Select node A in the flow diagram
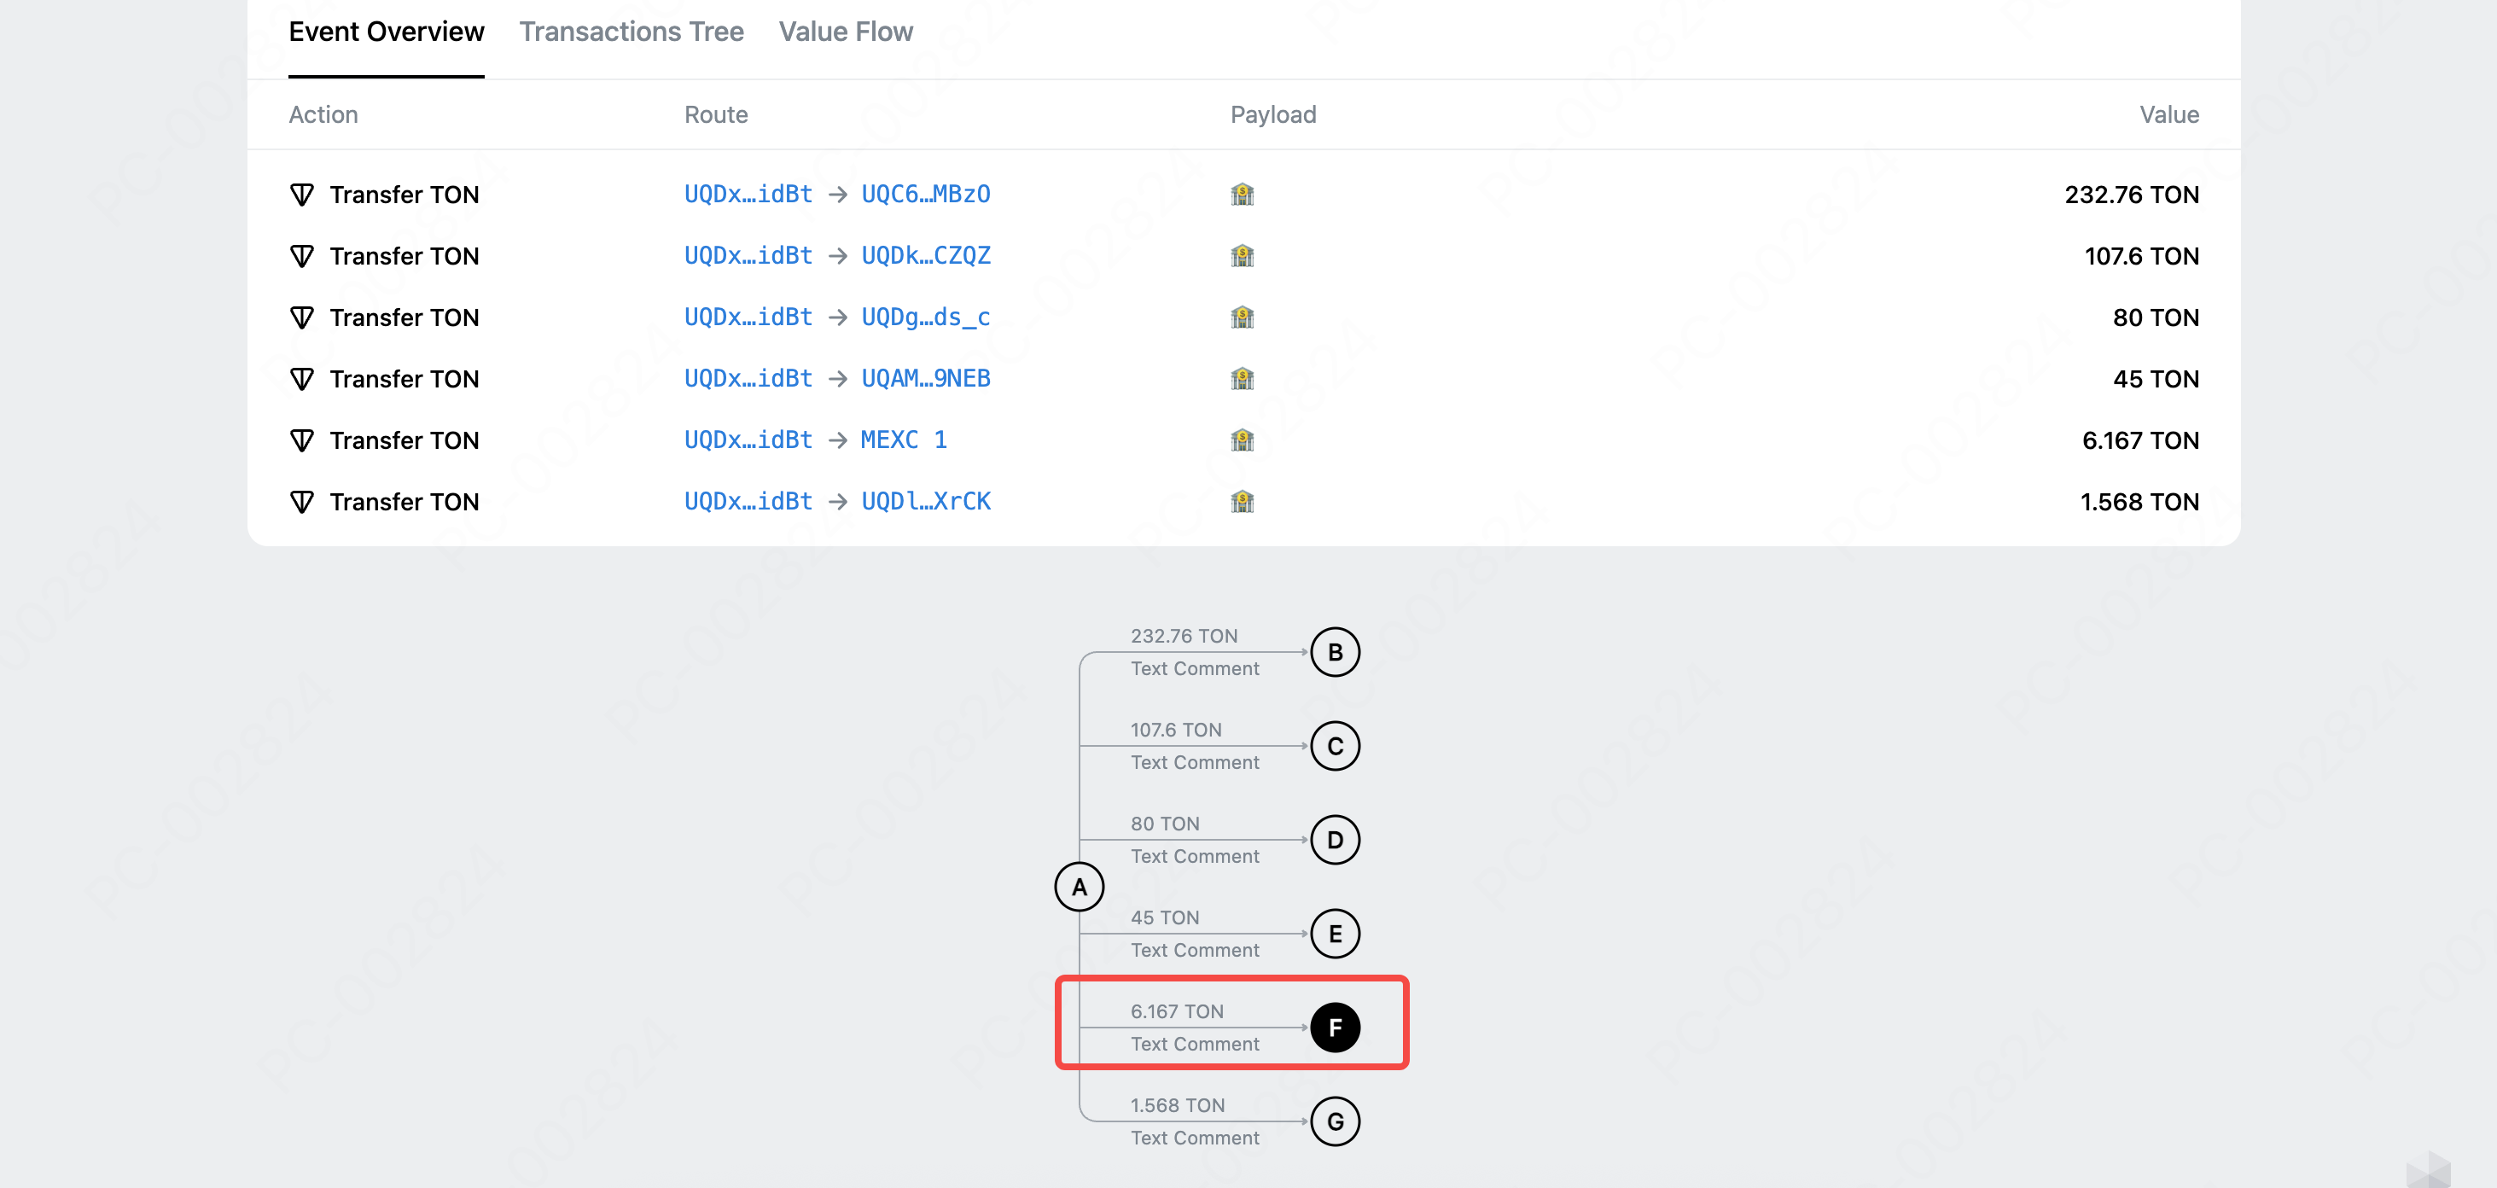The image size is (2497, 1188). pos(1079,887)
